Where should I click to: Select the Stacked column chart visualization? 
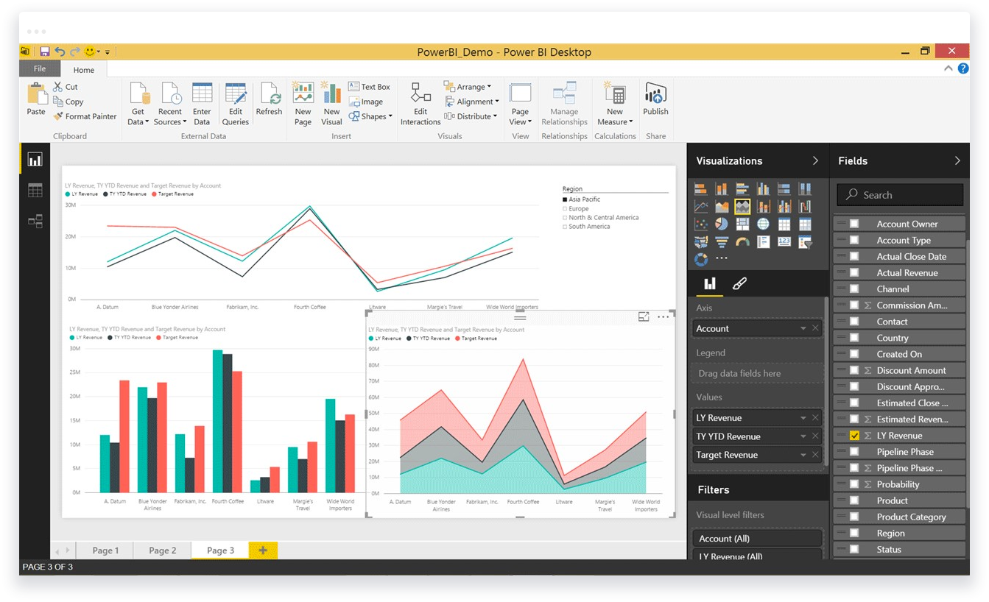pyautogui.click(x=722, y=189)
